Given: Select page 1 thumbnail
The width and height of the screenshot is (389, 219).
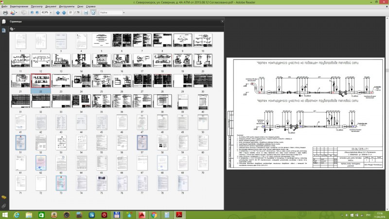Looking at the screenshot, I should pos(20,41).
